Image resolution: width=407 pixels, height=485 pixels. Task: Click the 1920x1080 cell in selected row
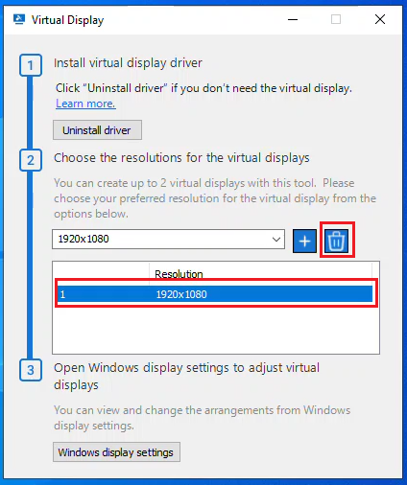pos(181,294)
